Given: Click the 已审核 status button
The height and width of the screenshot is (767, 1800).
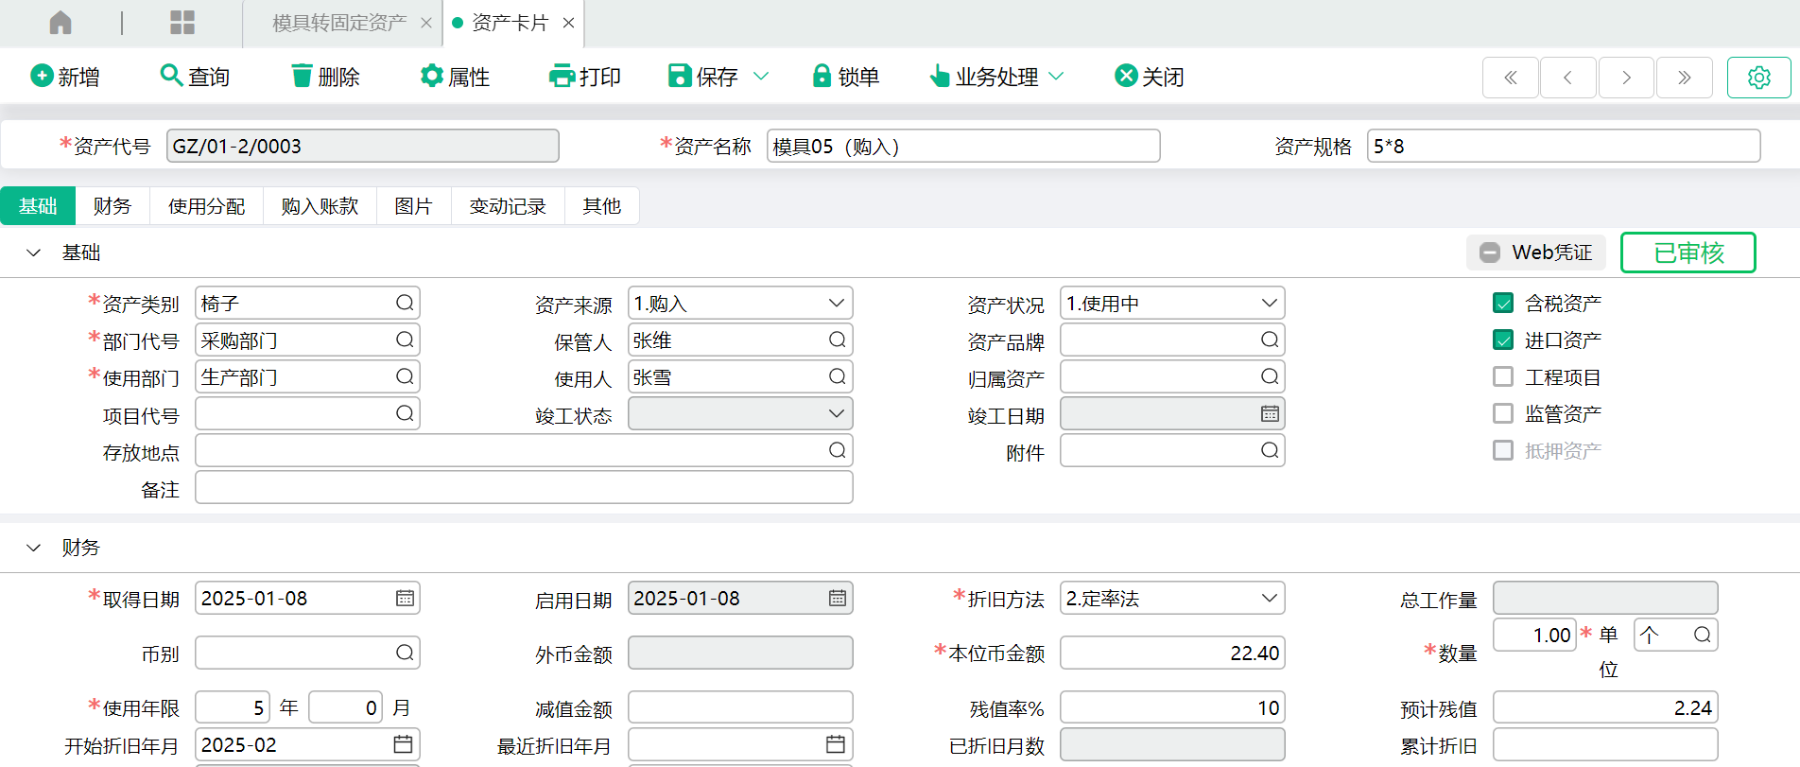Looking at the screenshot, I should coord(1687,253).
